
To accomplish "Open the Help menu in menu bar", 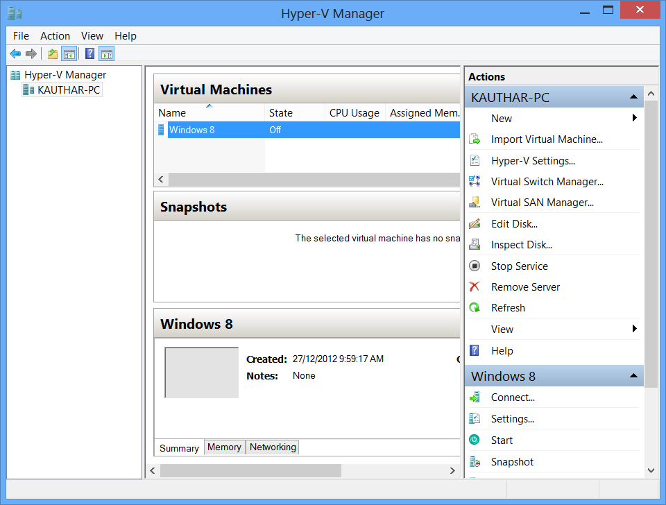I will point(126,36).
